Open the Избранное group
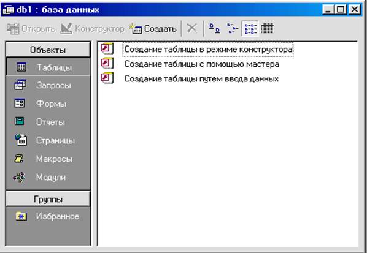The width and height of the screenshot is (367, 253). pyautogui.click(x=48, y=216)
